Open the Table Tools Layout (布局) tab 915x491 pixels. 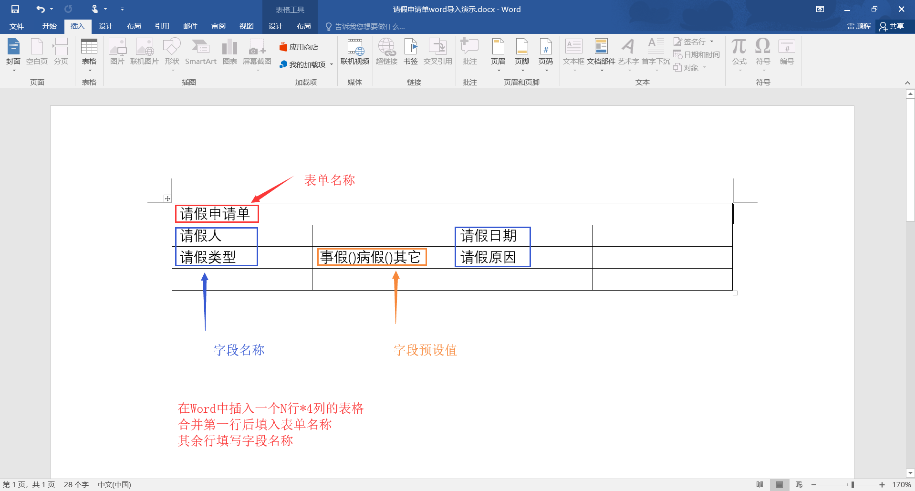tap(304, 26)
